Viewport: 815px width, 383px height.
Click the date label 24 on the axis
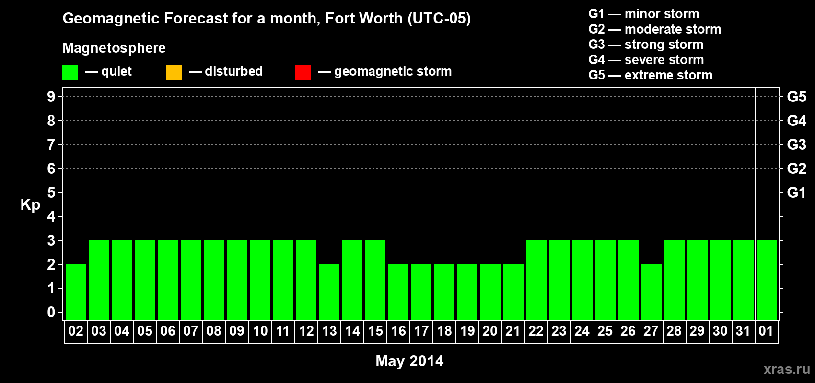(582, 331)
